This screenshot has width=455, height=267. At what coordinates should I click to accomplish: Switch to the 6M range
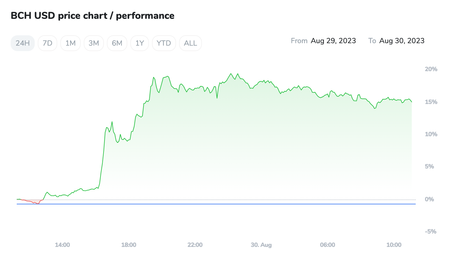pyautogui.click(x=117, y=43)
